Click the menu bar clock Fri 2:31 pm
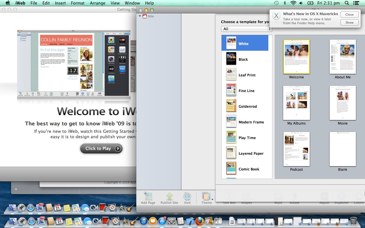The image size is (365, 228). coord(328,3)
